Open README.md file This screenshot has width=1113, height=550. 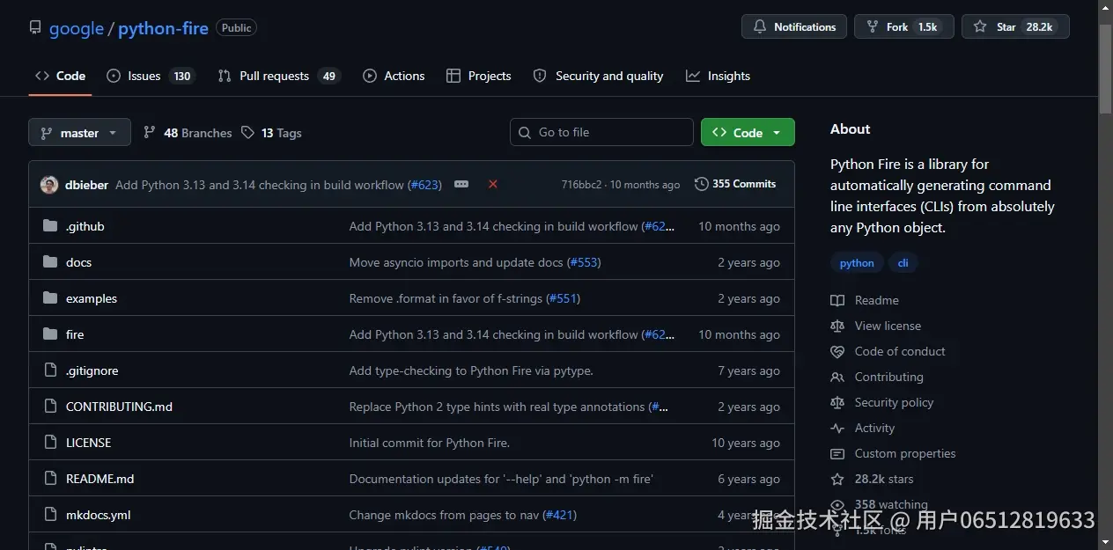[100, 479]
